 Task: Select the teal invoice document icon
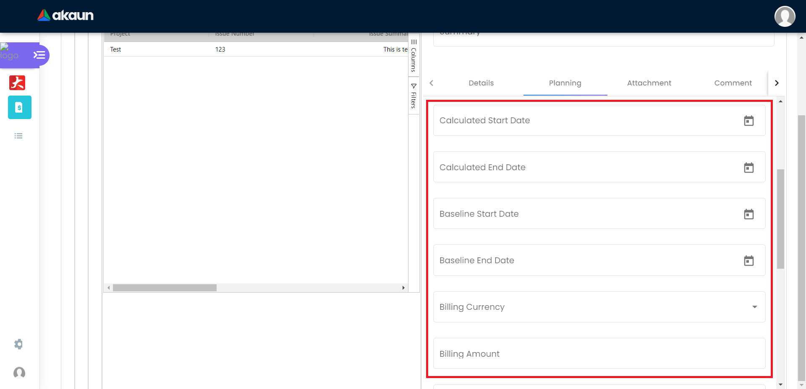19,107
